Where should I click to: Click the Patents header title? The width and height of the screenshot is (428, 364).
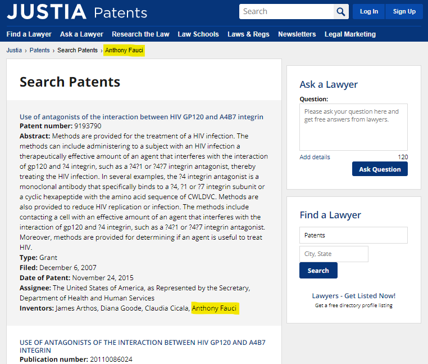(x=120, y=12)
